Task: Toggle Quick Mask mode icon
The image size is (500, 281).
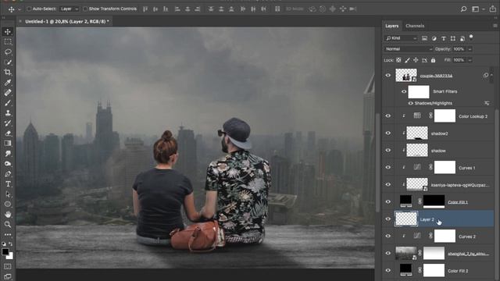Action: coord(8,266)
